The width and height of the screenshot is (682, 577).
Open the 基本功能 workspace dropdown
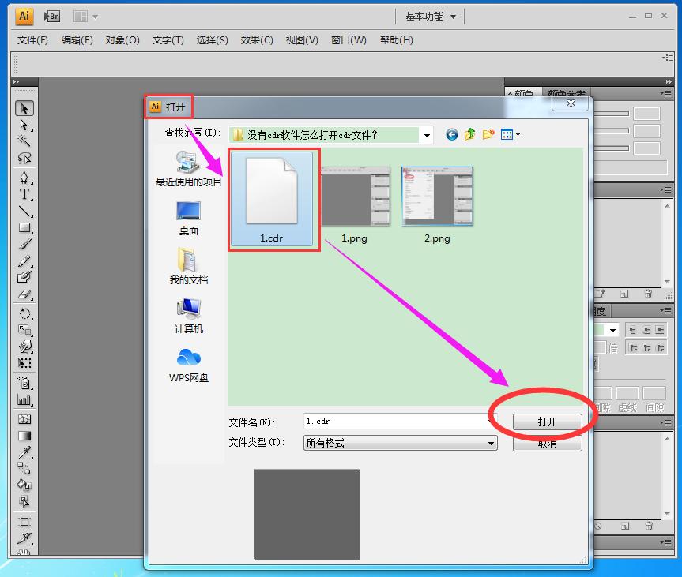pos(429,14)
